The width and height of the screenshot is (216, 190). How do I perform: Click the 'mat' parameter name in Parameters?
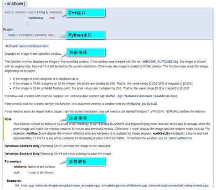coord(16,173)
